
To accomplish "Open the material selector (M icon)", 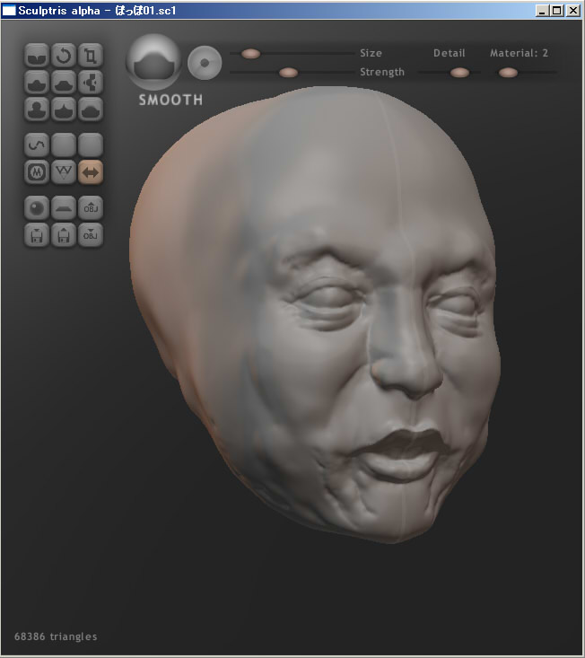I will (38, 171).
